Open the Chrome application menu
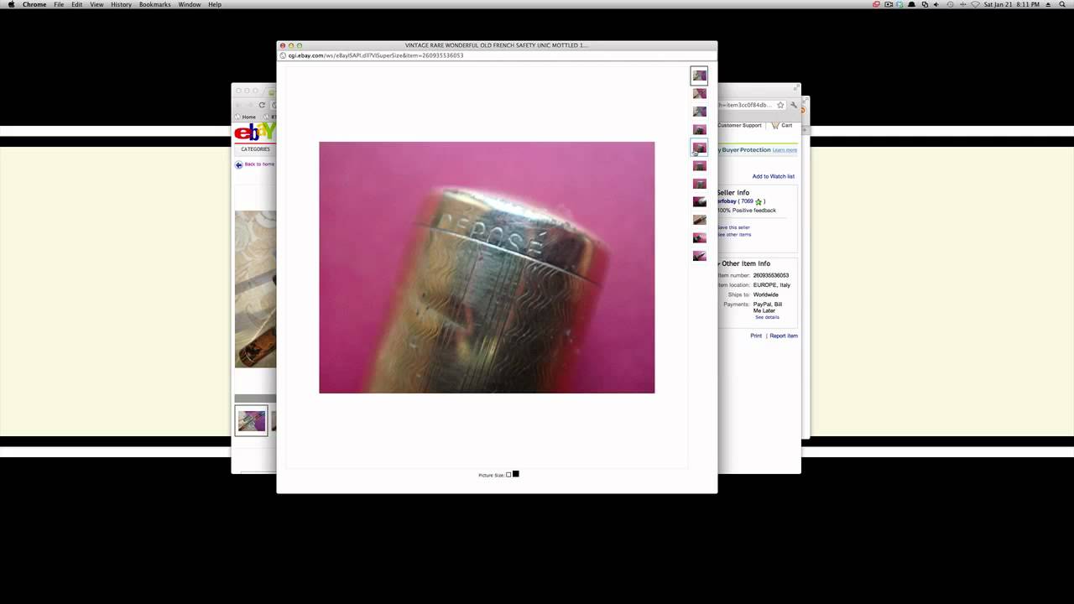 [34, 4]
